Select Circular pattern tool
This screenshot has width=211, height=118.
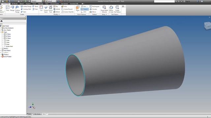tap(93, 9)
